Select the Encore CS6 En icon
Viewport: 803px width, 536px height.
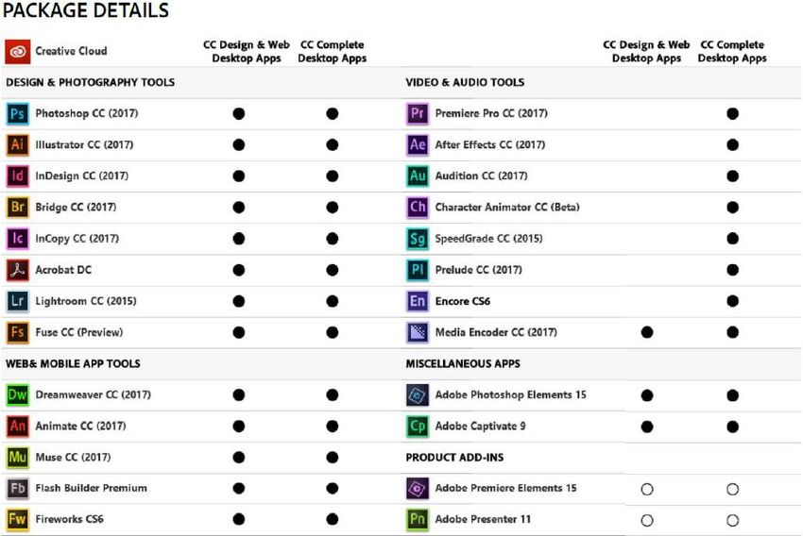[x=418, y=301]
